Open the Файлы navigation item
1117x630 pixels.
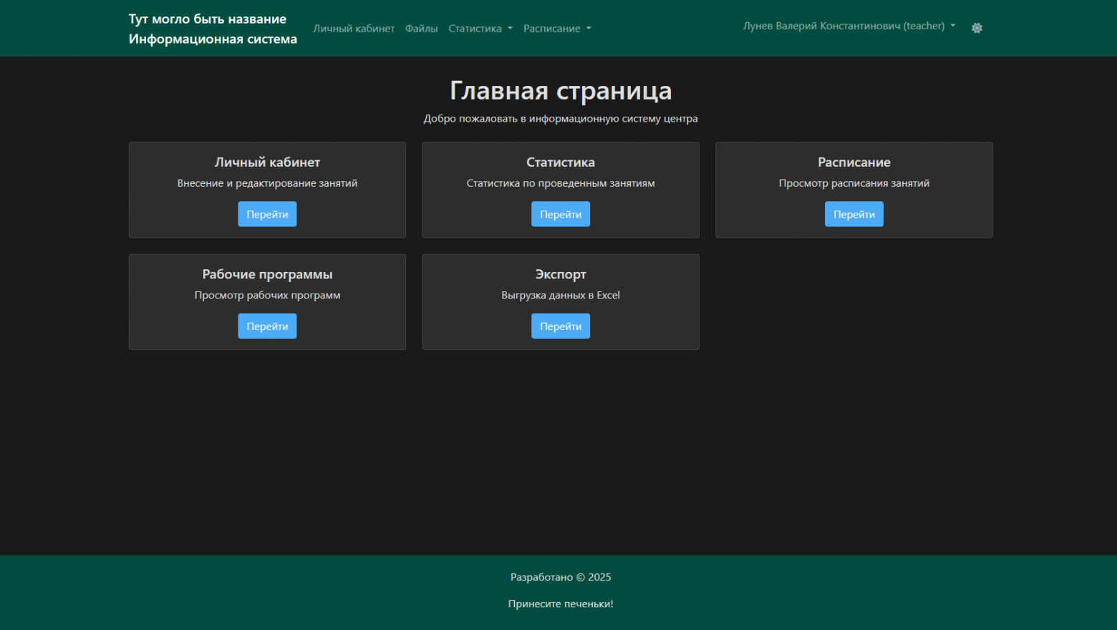(422, 28)
